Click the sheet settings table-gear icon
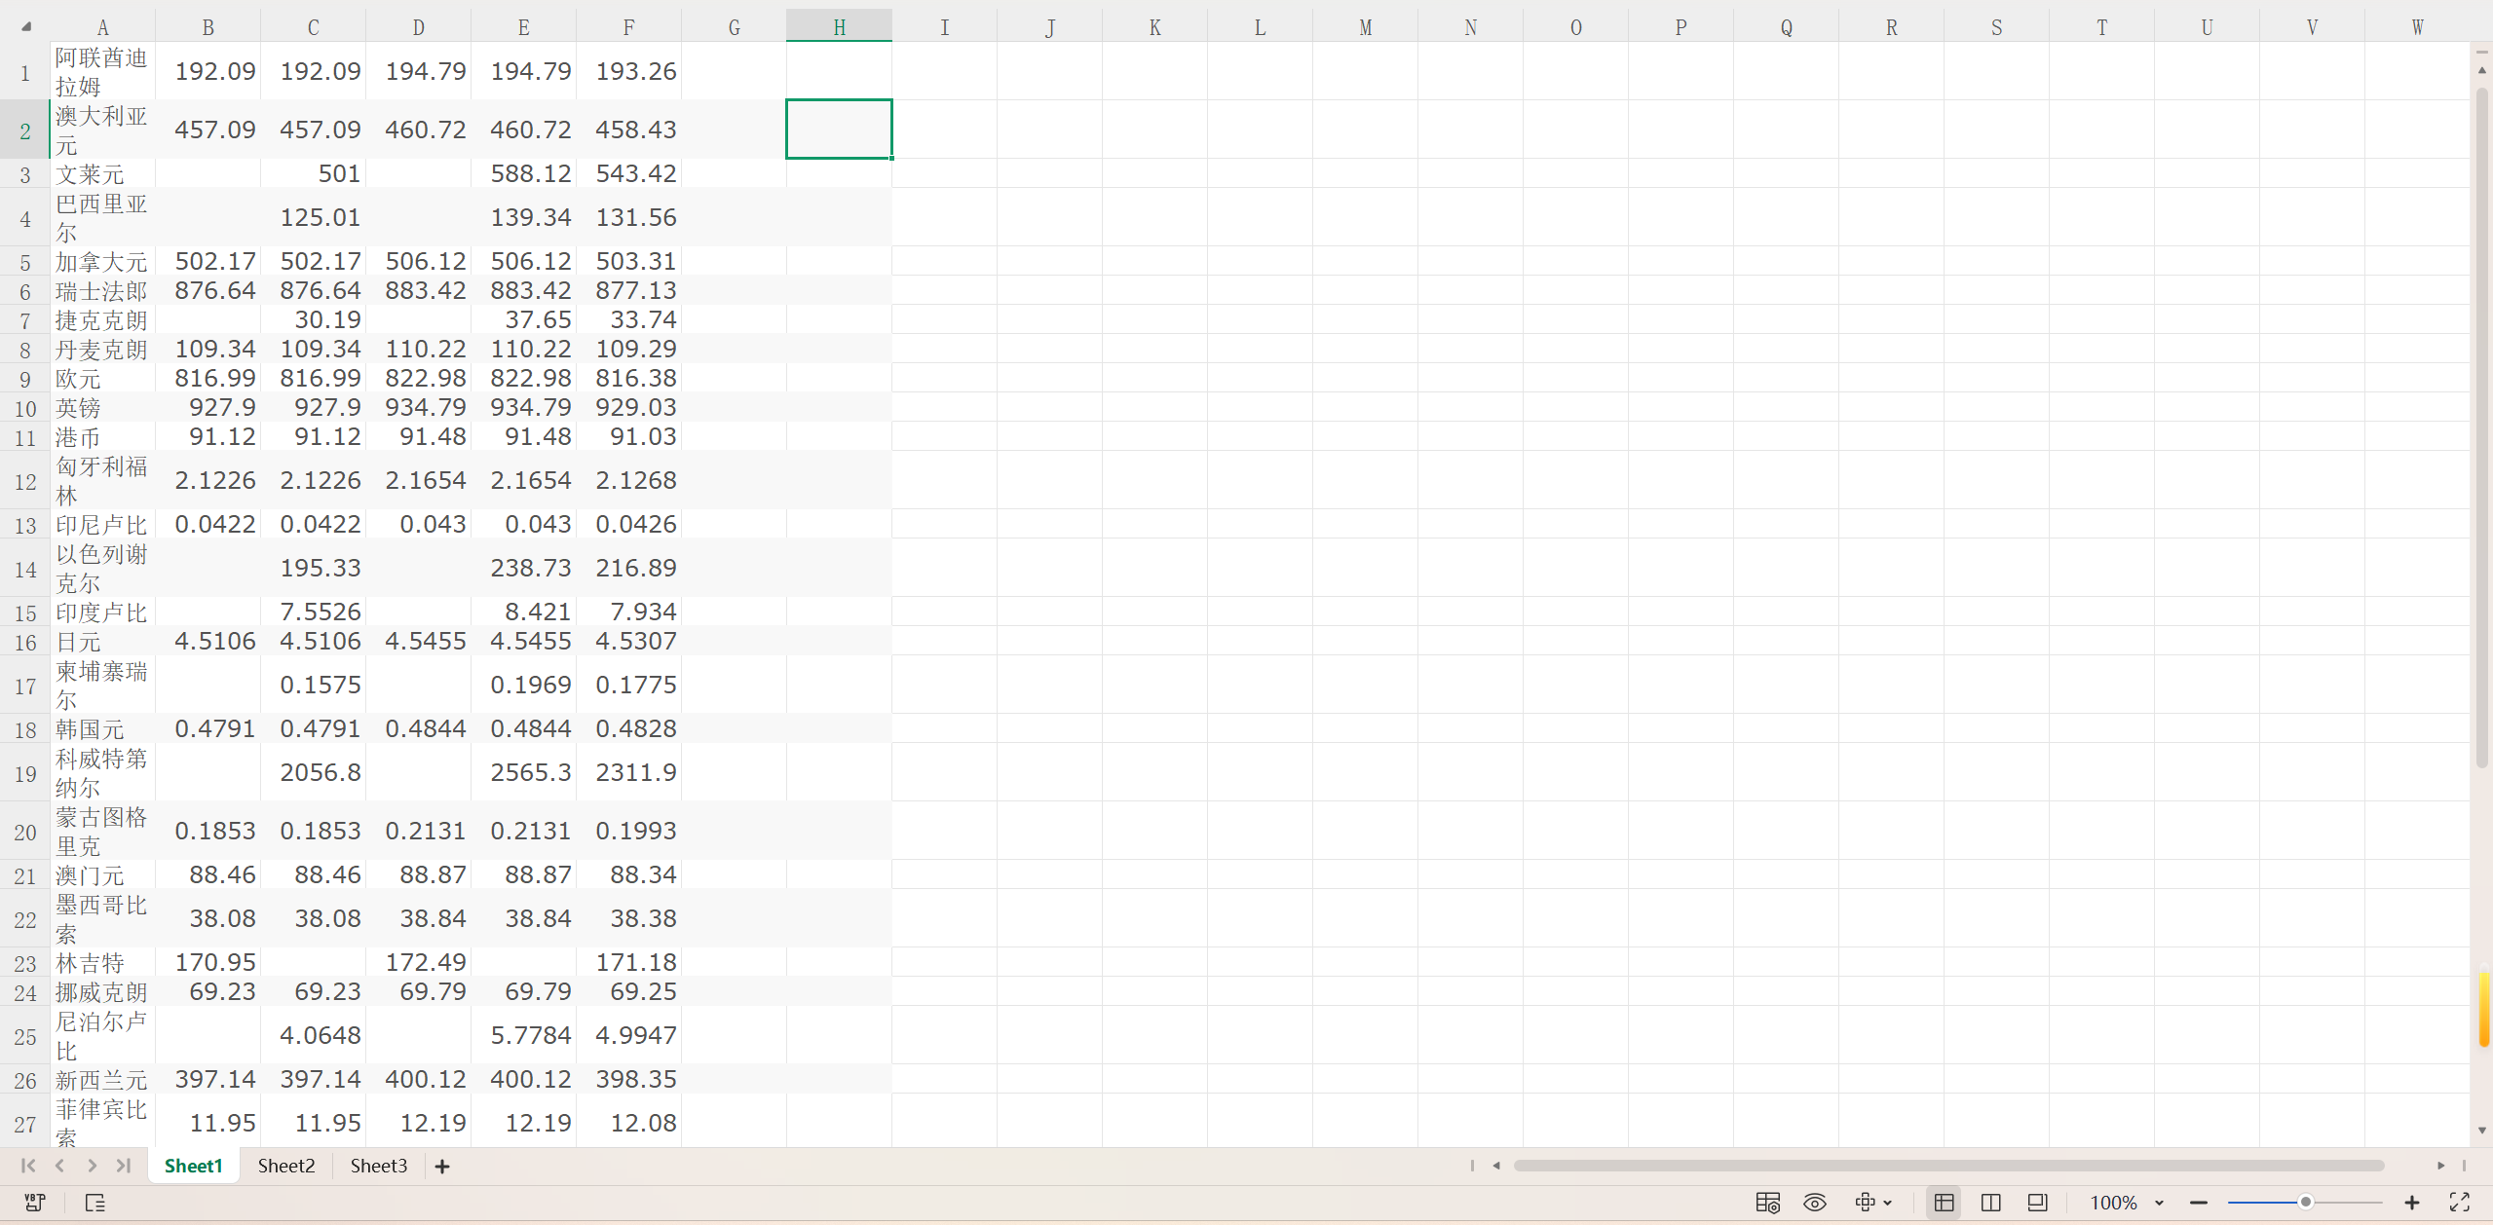The width and height of the screenshot is (2493, 1225). pos(1767,1203)
